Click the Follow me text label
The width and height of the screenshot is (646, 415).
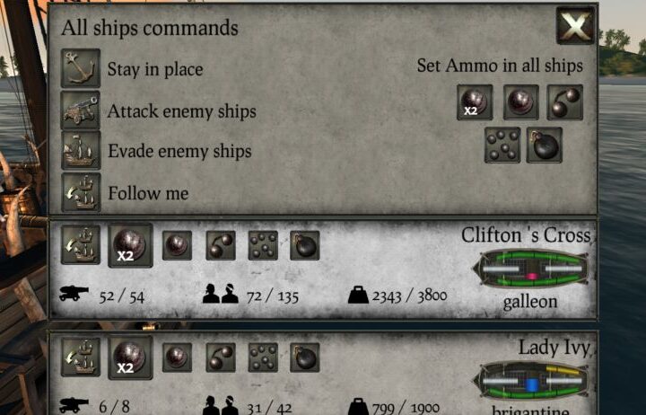pos(148,193)
